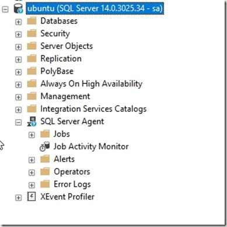
Task: Expand the Integration Services Catalogs node
Action: (18, 110)
